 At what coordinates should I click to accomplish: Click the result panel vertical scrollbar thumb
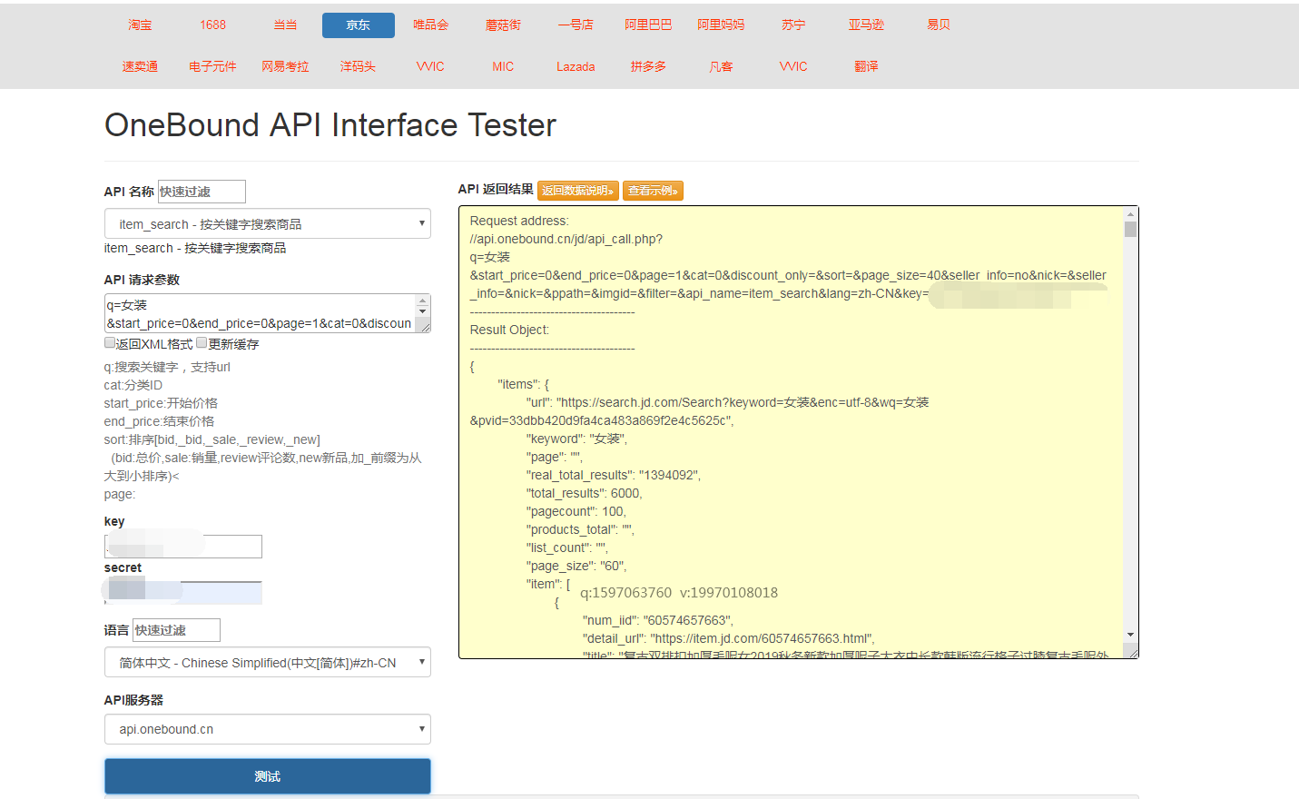[x=1130, y=230]
